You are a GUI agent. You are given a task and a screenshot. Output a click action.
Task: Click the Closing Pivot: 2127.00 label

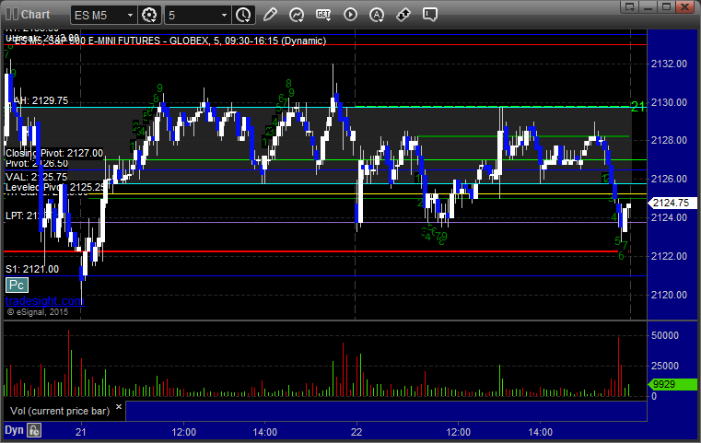coord(54,153)
